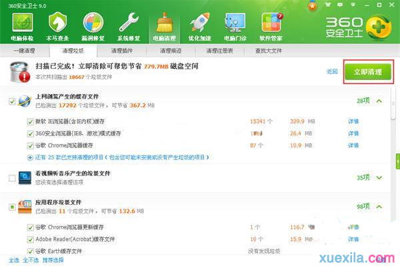Click the 返回 link
This screenshot has height=266, width=400.
[332, 71]
